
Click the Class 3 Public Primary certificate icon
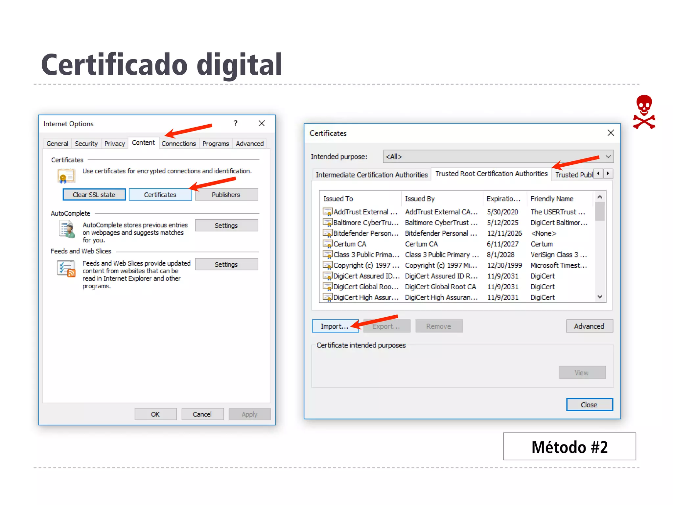point(327,254)
